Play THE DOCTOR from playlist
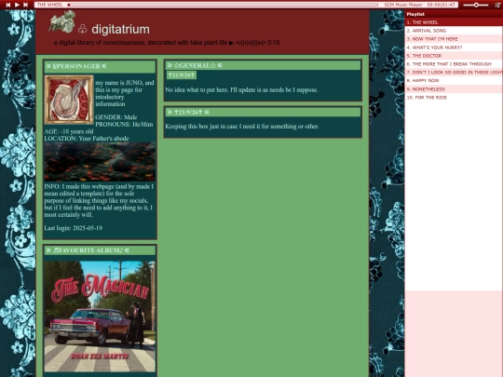The height and width of the screenshot is (377, 503). pyautogui.click(x=454, y=56)
